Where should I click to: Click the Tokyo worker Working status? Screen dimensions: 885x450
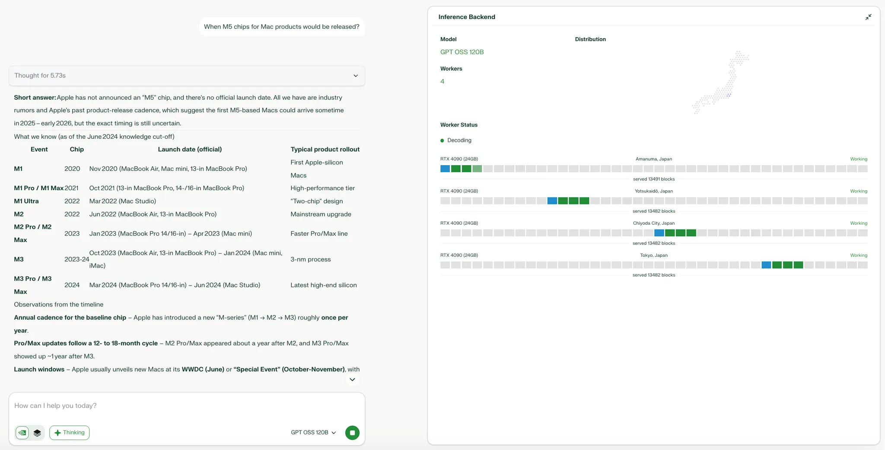click(858, 255)
